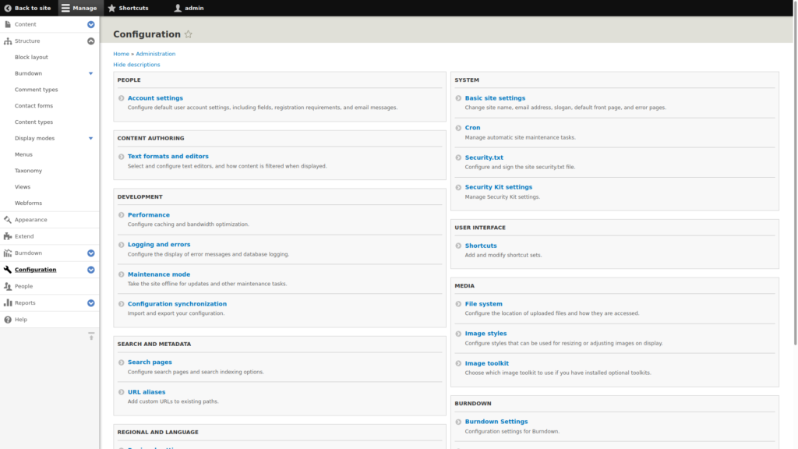This screenshot has height=449, width=798.
Task: Click the Shortcuts star icon in toolbar
Action: point(112,8)
